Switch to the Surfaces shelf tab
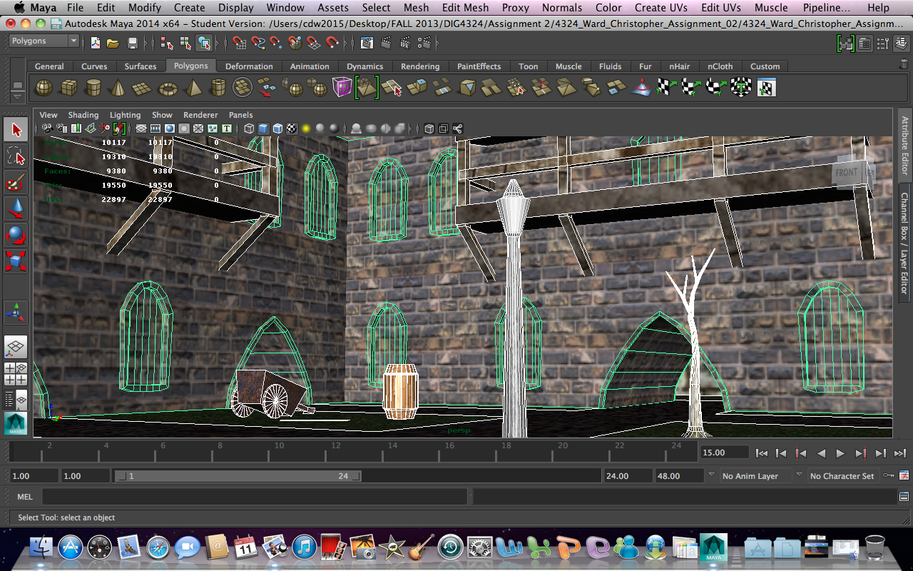 [x=141, y=66]
